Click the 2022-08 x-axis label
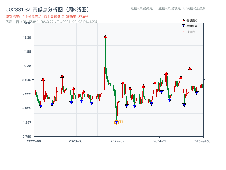This screenshot has width=226, height=170. (x=34, y=141)
